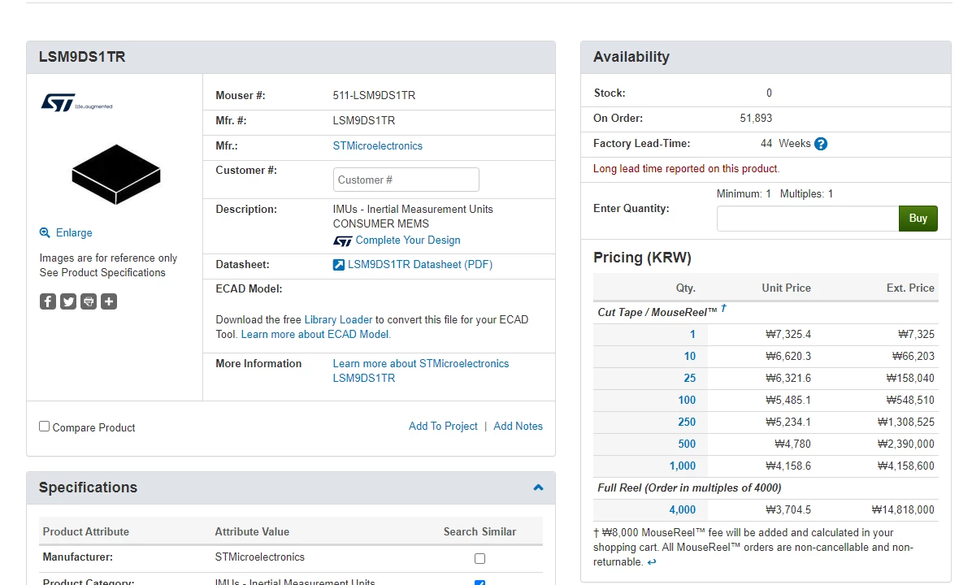972x585 pixels.
Task: Click the Qty. column header
Action: [686, 288]
